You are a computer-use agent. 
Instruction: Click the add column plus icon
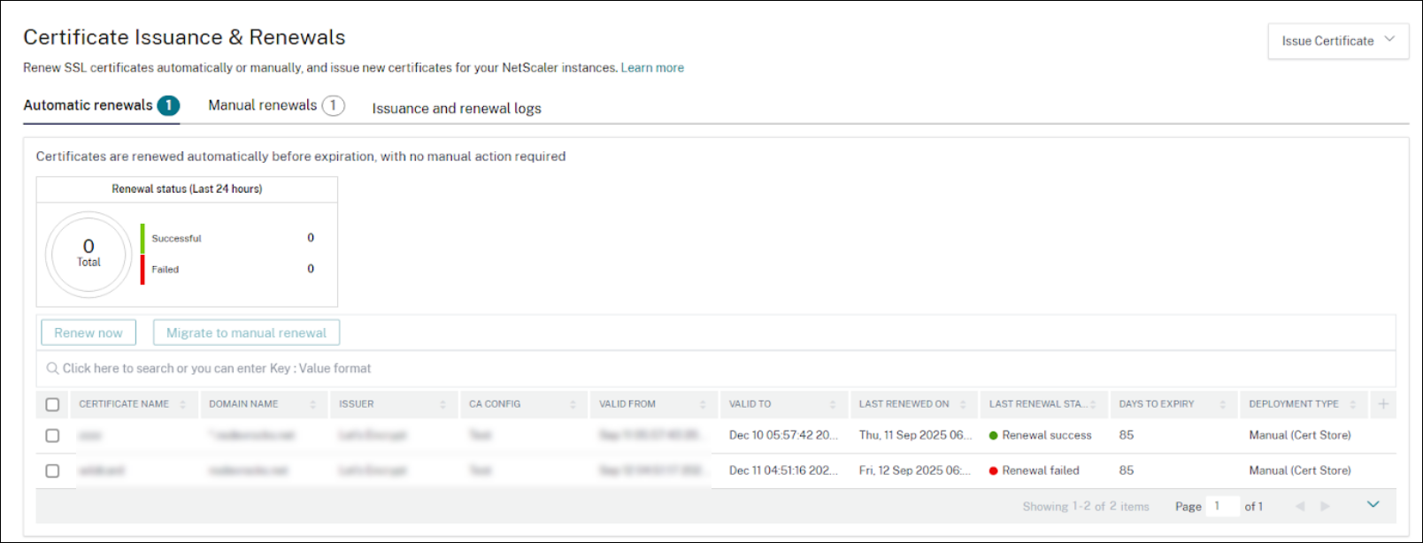[1383, 404]
